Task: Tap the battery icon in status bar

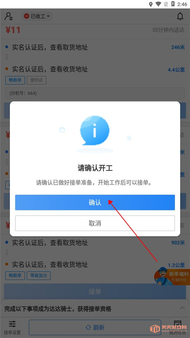Action: pyautogui.click(x=173, y=4)
